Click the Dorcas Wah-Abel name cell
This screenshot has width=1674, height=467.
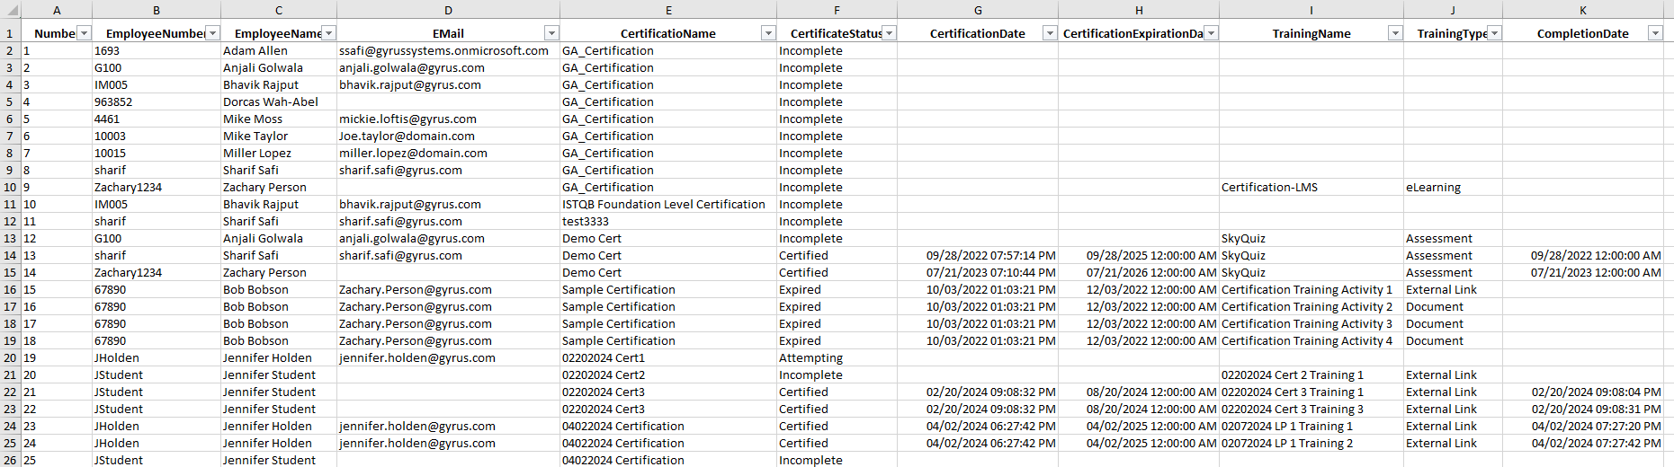tap(271, 102)
